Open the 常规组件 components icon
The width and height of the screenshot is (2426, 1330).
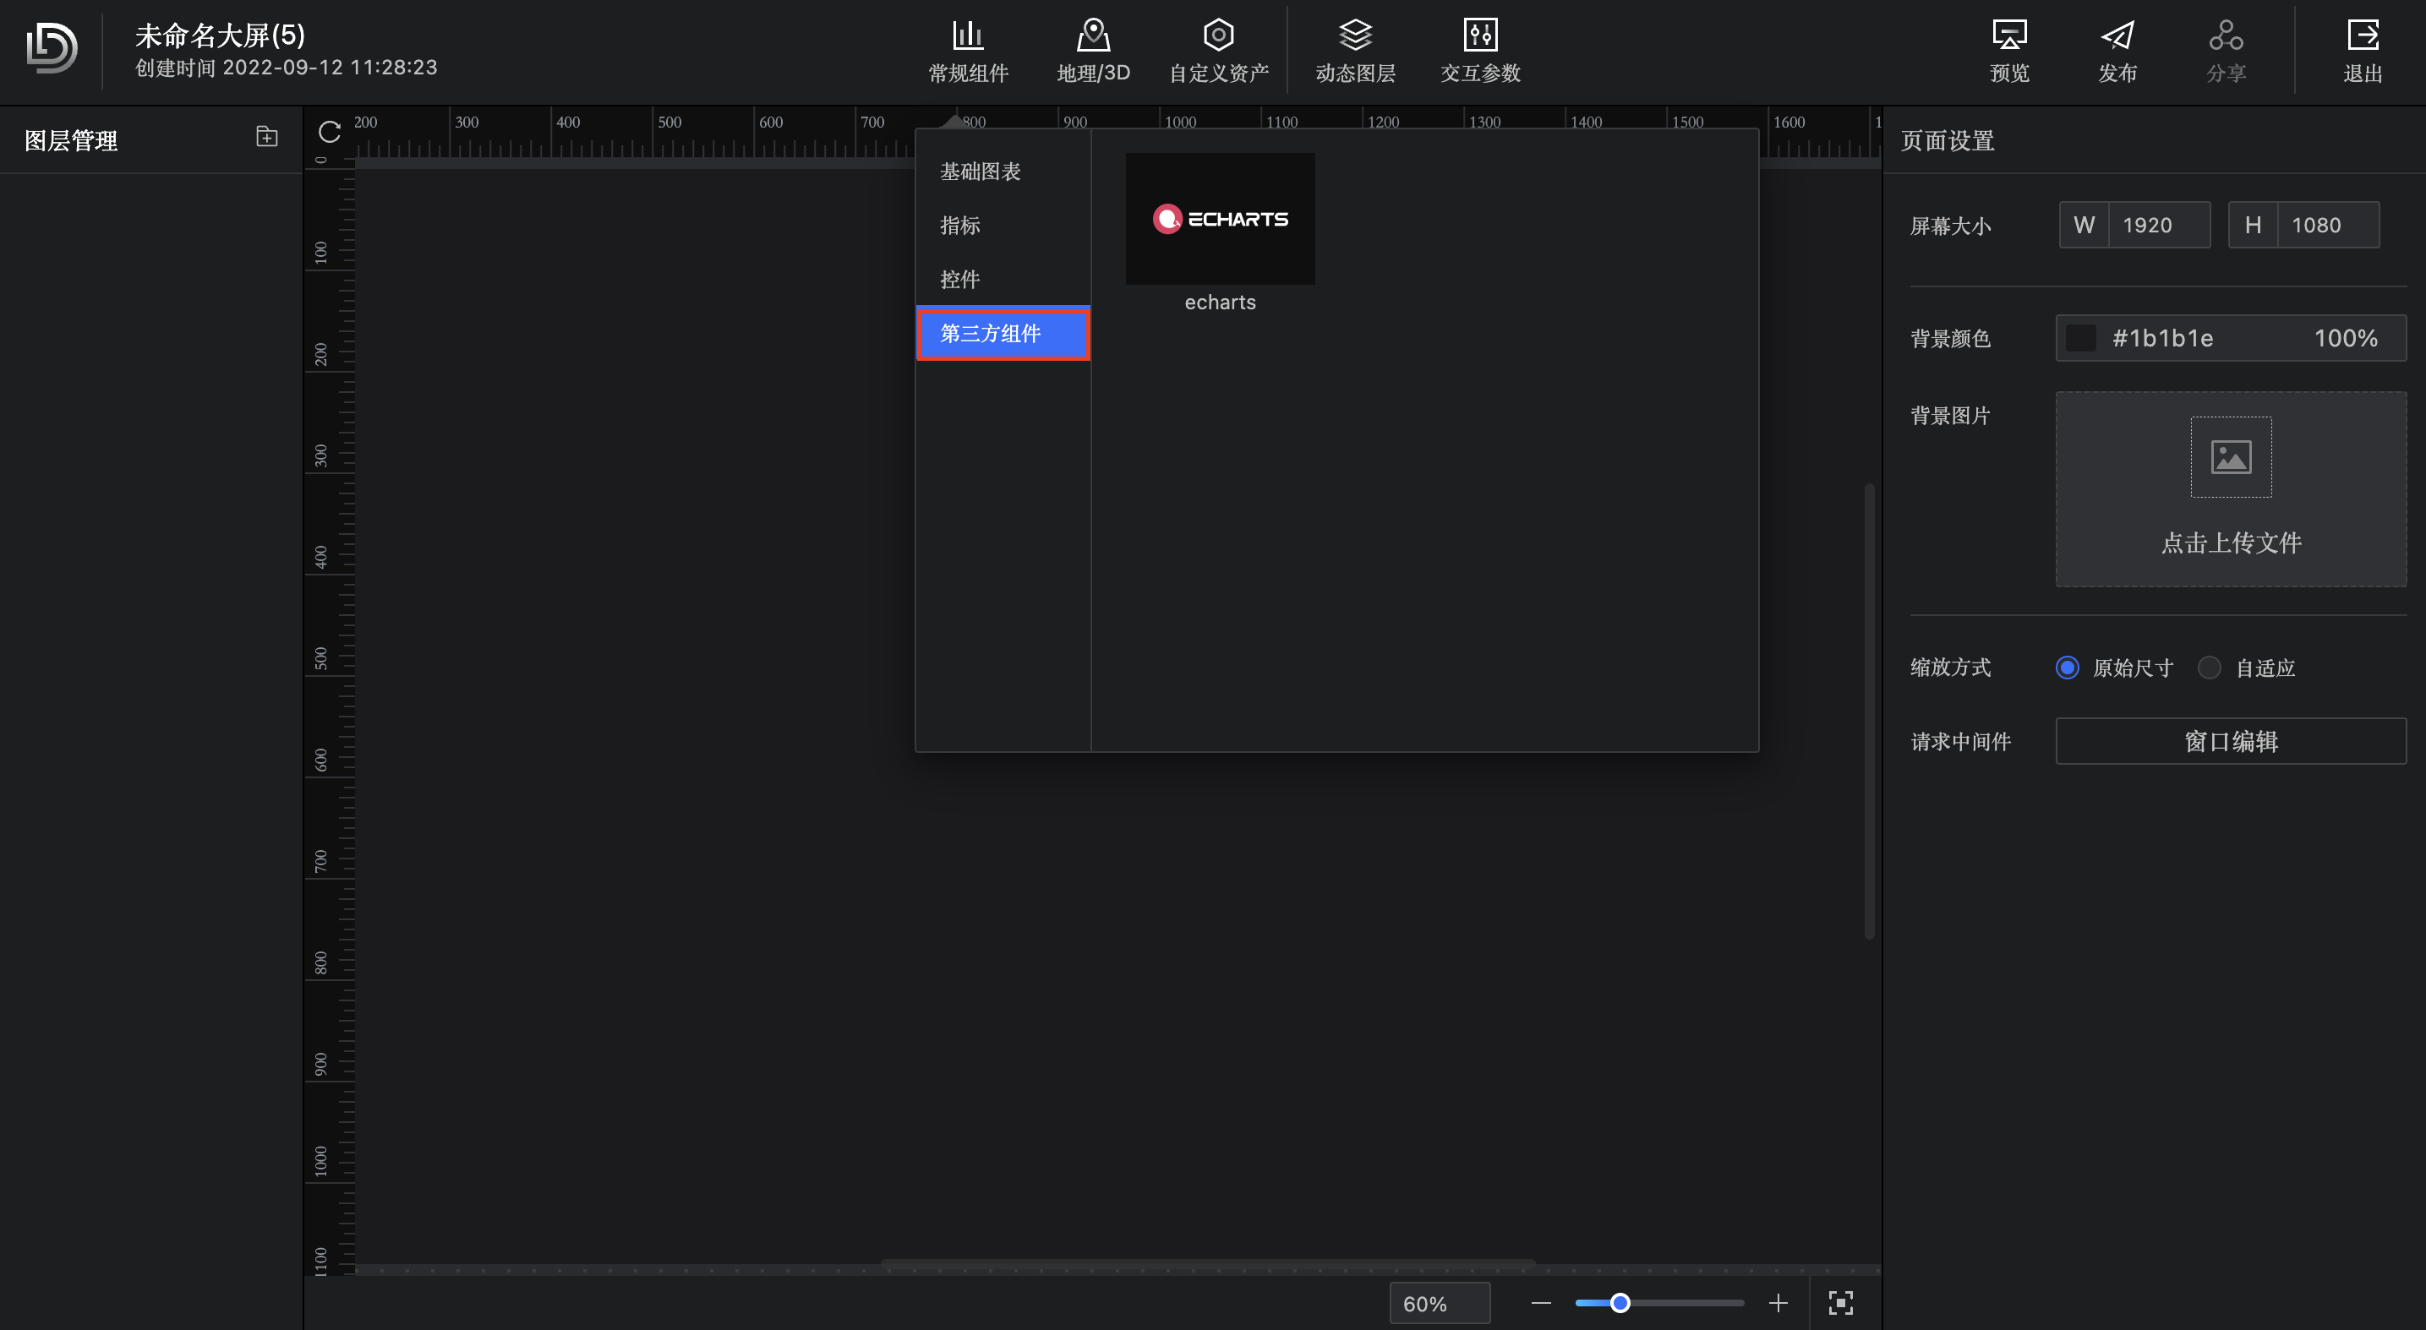point(967,36)
